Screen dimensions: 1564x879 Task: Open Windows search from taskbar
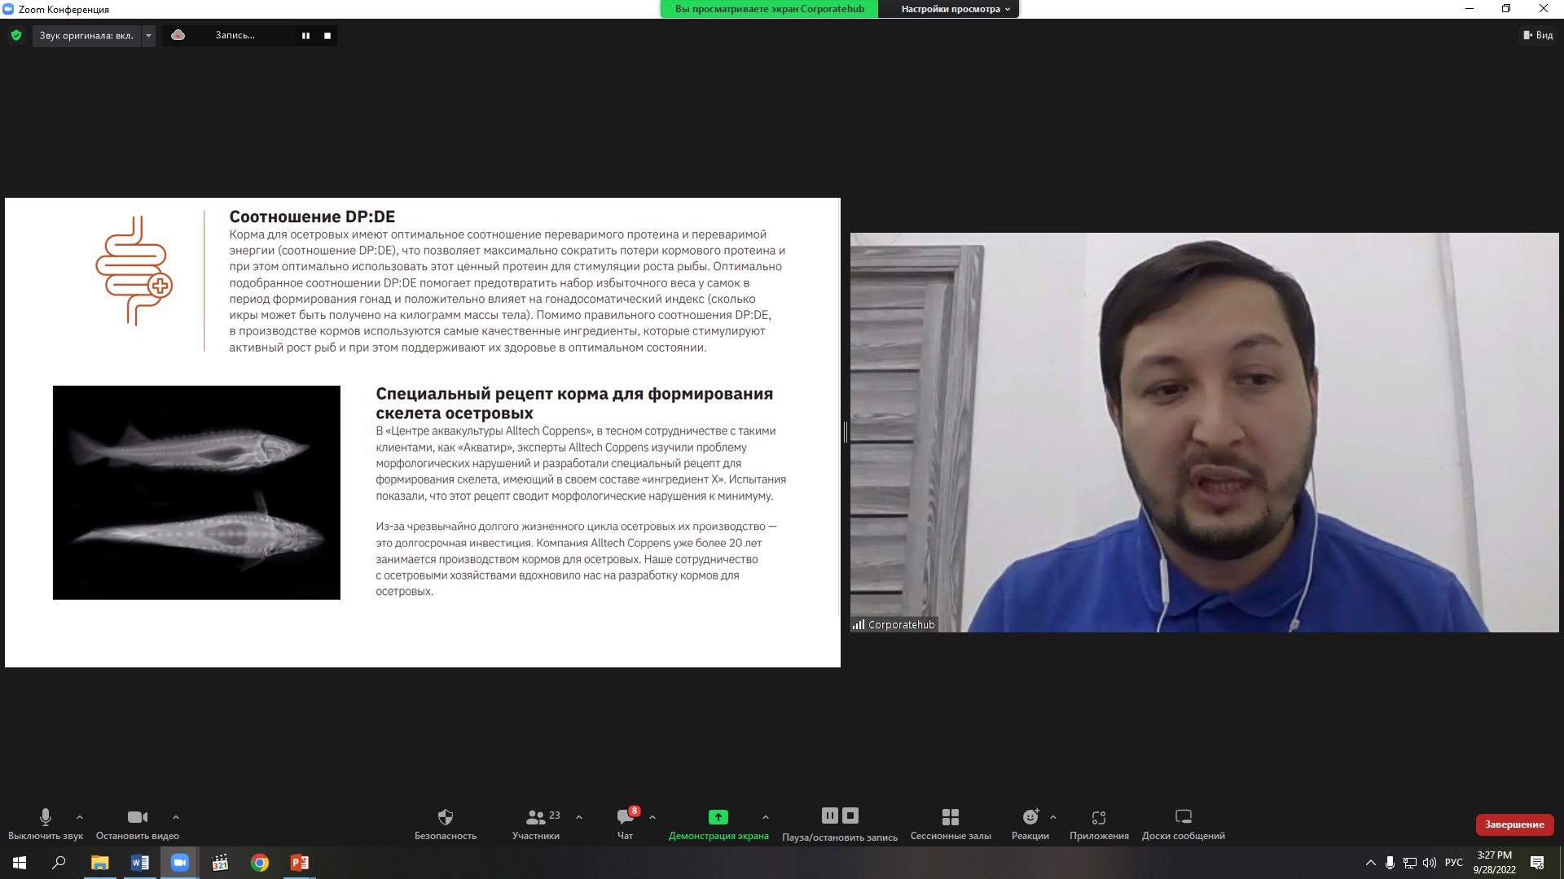click(x=59, y=863)
